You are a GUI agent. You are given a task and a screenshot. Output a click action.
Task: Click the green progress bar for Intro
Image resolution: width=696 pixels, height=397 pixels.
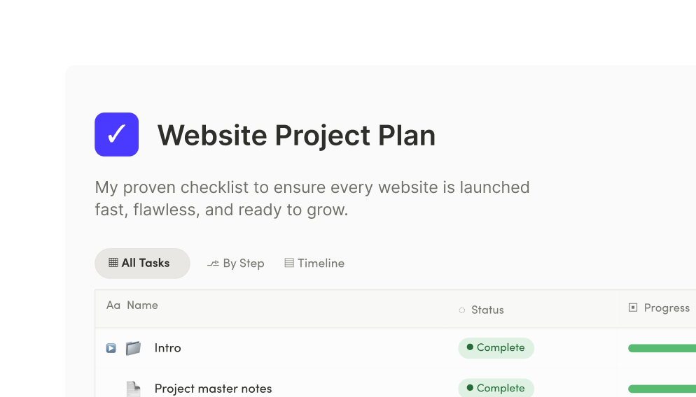click(662, 349)
